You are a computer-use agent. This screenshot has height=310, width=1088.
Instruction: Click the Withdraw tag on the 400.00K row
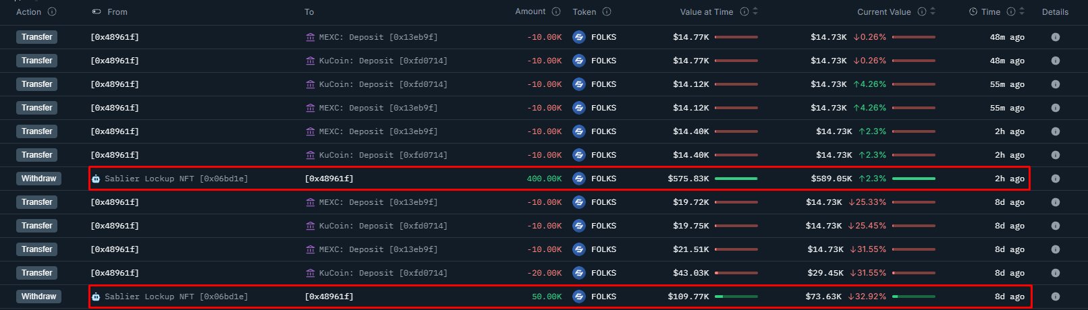[x=38, y=179]
